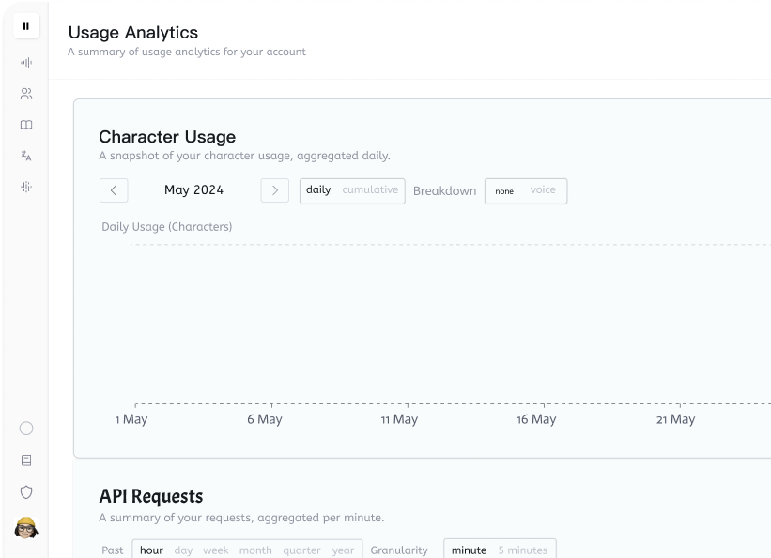Open the audio-wave icon below the translate icon
Image resolution: width=771 pixels, height=558 pixels.
pos(26,187)
